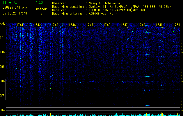The width and height of the screenshot is (183, 116).
Task: Click the 1741 time marker
Action: tap(20, 25)
